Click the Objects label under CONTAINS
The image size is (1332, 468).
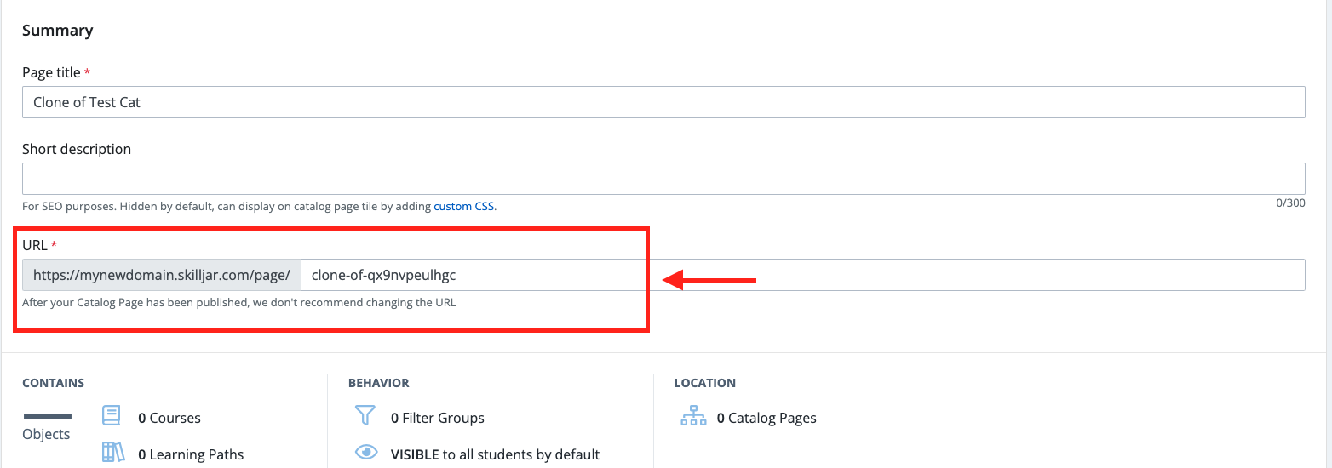coord(46,434)
